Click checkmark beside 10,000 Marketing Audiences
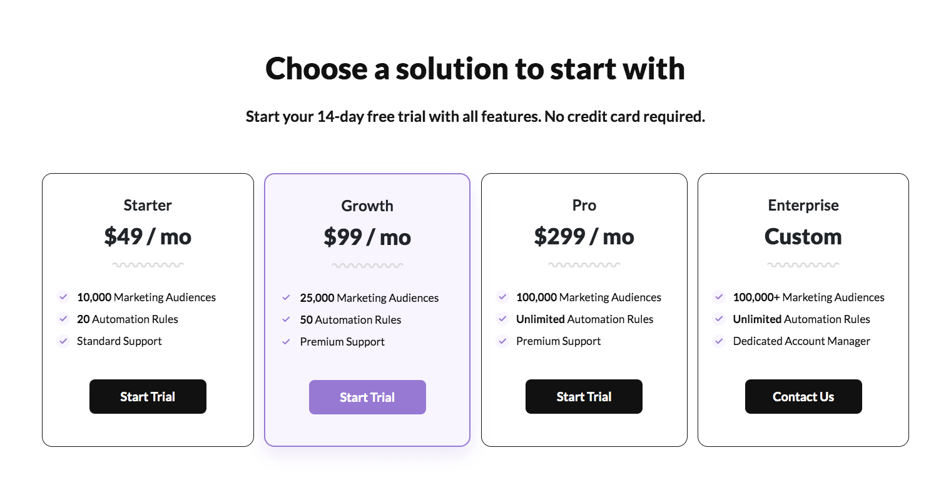Screen dimensions: 951x500 [x=63, y=297]
